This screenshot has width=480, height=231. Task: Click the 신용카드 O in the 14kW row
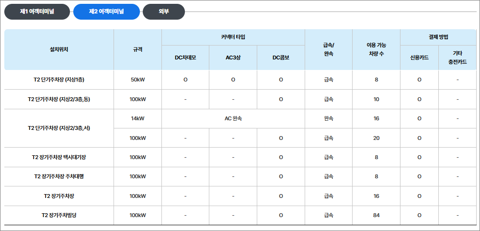coord(419,118)
